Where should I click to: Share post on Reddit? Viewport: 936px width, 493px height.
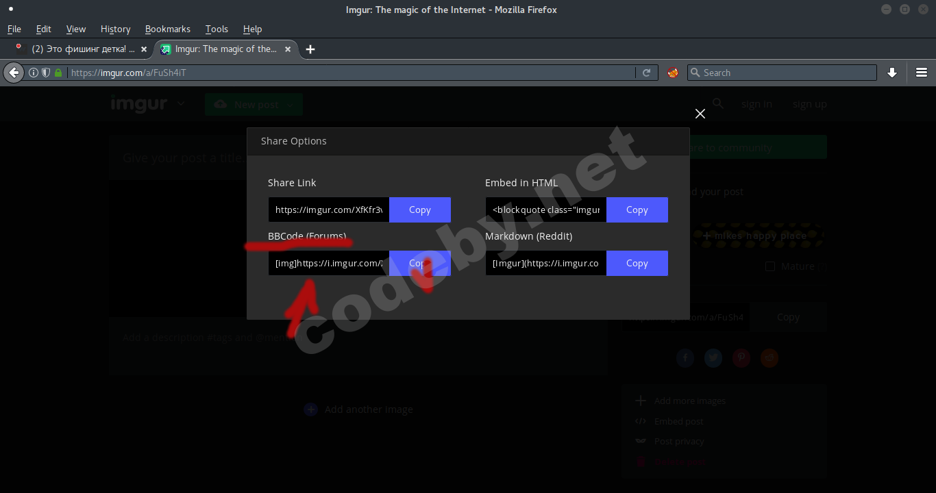coord(769,357)
